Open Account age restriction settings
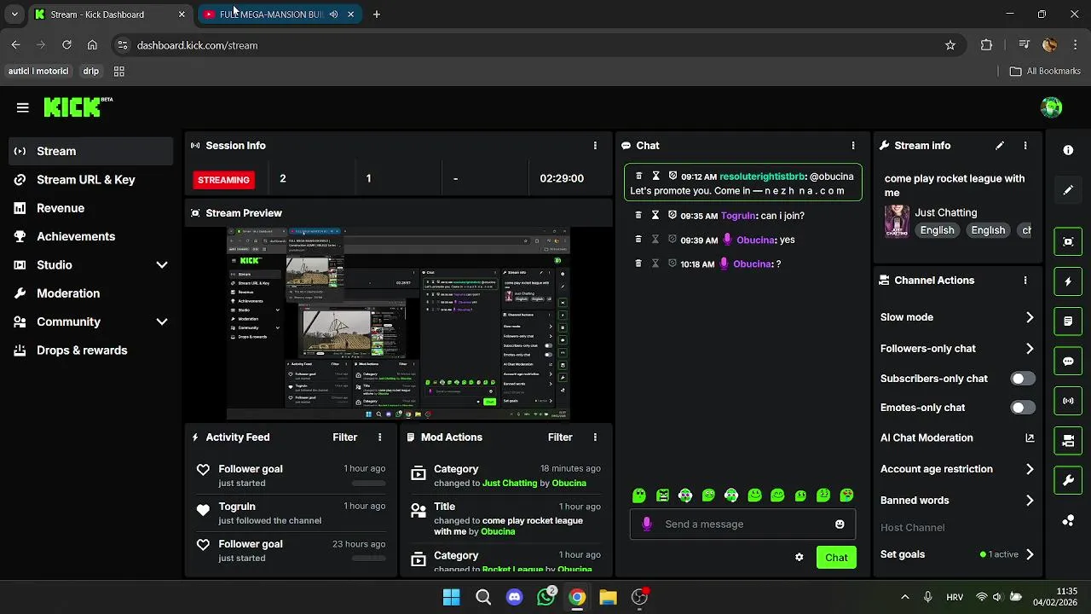The width and height of the screenshot is (1091, 614). (x=957, y=469)
